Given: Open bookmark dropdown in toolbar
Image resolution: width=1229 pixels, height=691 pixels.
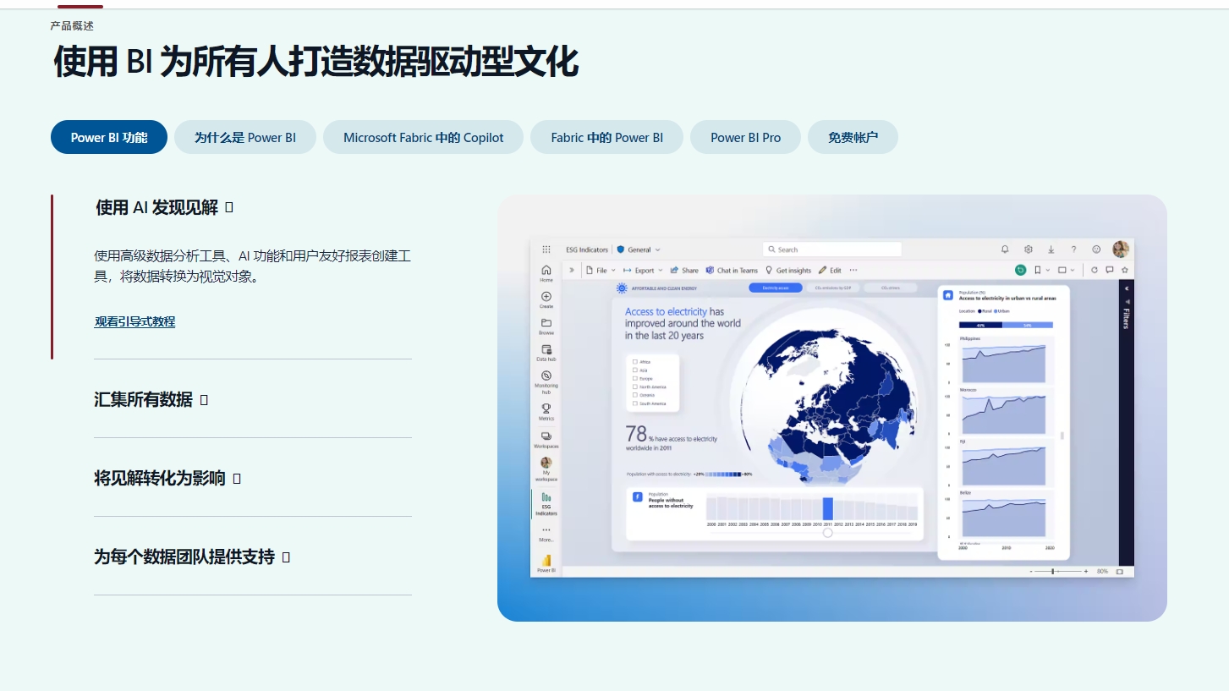Looking at the screenshot, I should click(1042, 270).
